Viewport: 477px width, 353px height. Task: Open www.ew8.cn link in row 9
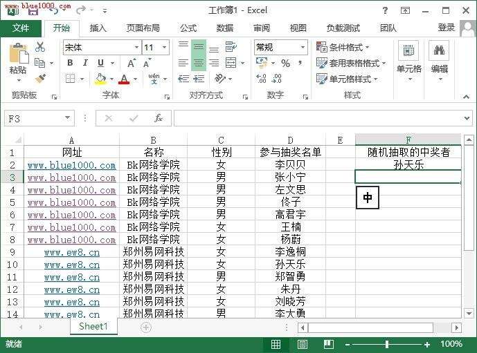tap(72, 253)
